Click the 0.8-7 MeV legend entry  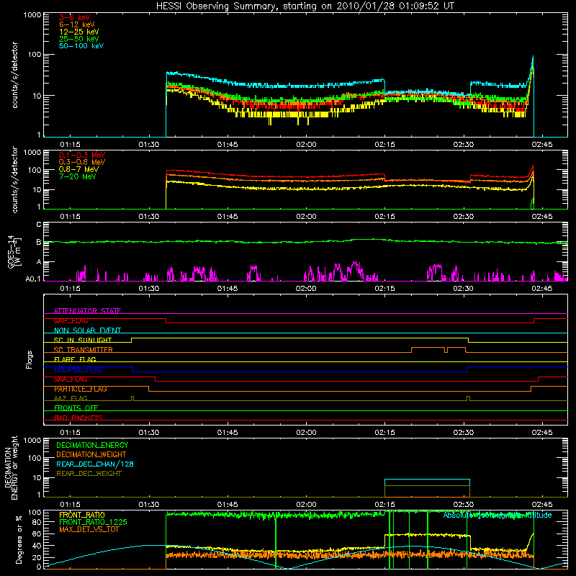(x=79, y=169)
